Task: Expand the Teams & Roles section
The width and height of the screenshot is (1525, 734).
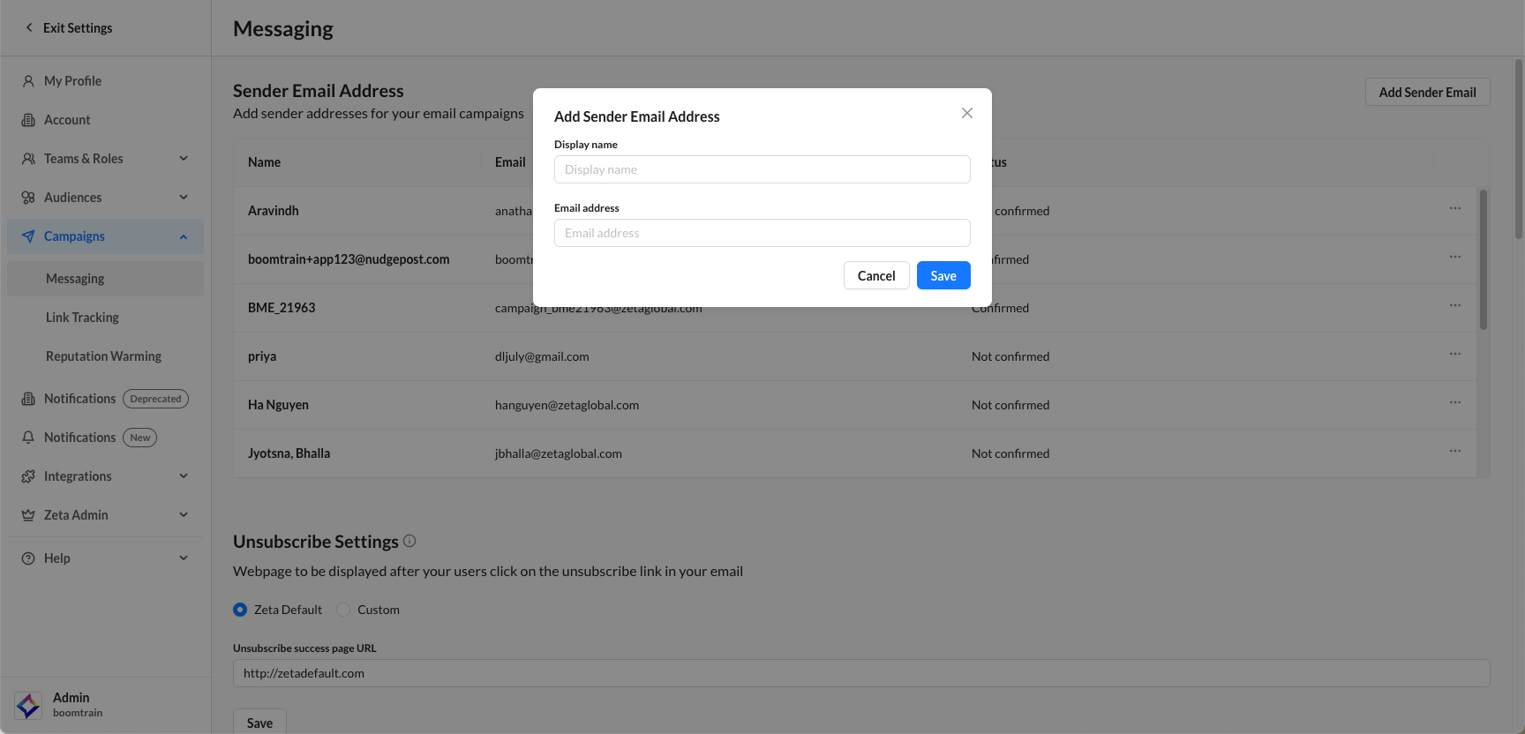Action: coord(184,159)
